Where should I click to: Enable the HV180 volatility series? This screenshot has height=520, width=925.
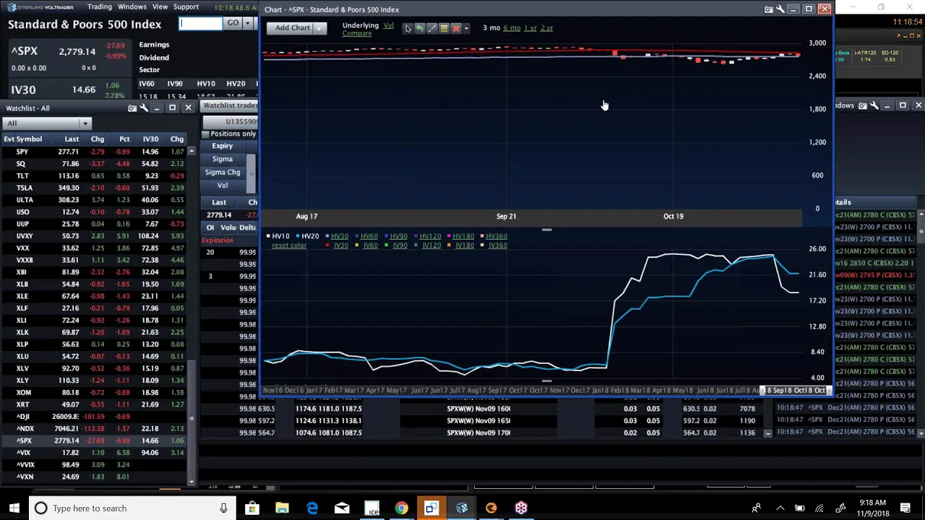tap(463, 236)
